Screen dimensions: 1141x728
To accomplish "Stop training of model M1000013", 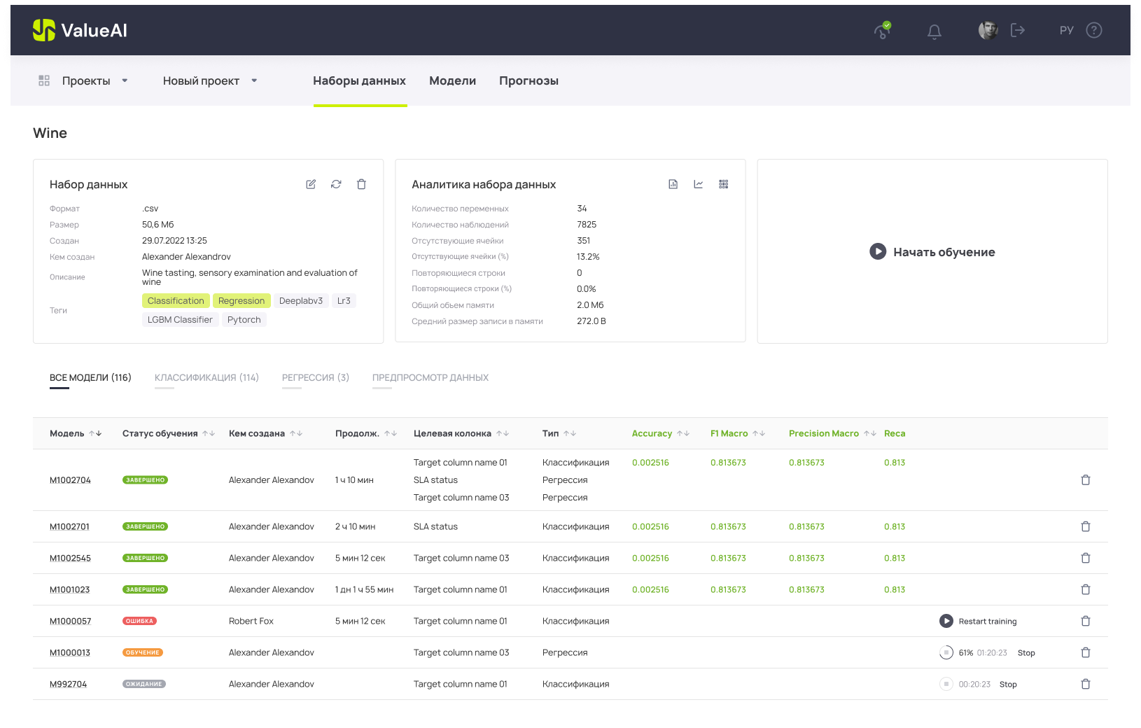I will (x=1025, y=653).
